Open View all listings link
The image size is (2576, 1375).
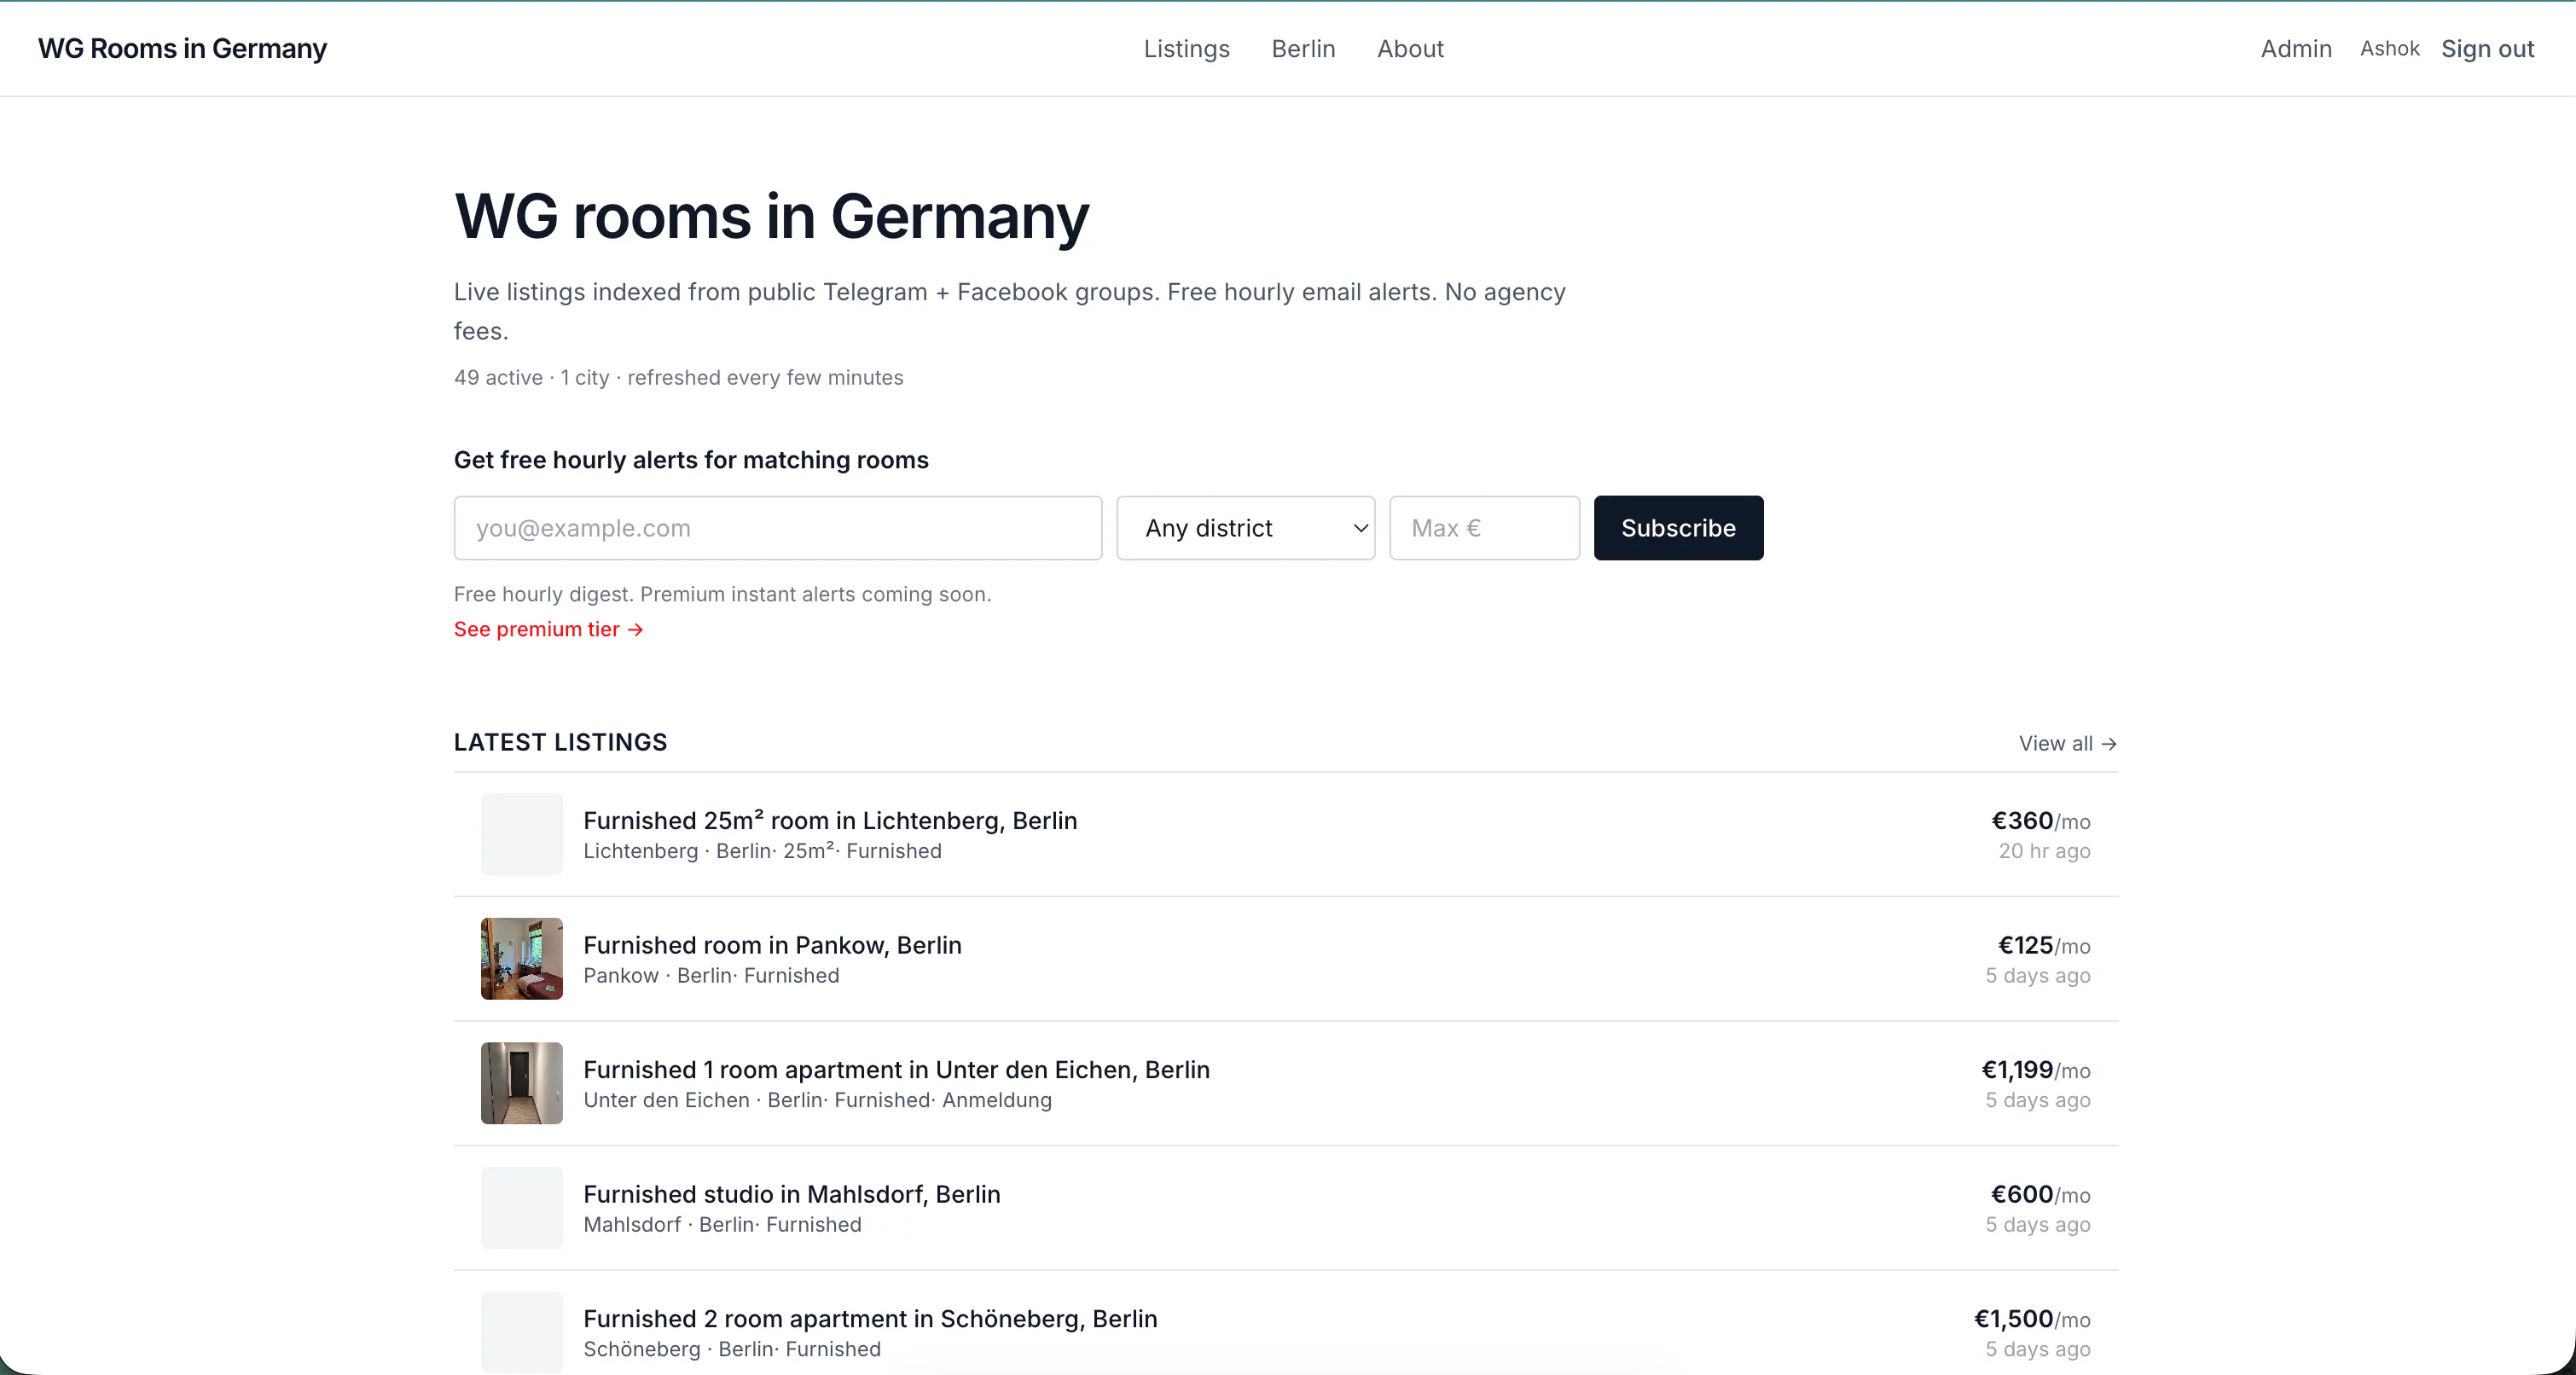click(2067, 743)
